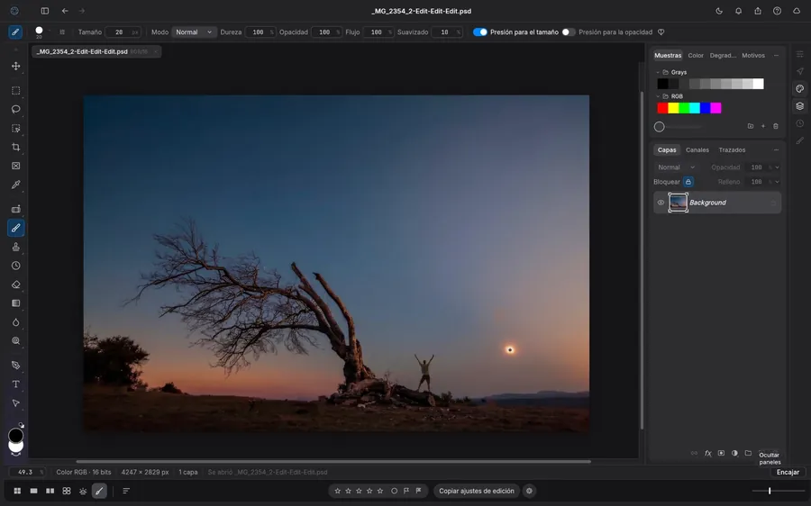Viewport: 811px width, 506px height.
Task: Select the Clone Stamp tool
Action: (16, 247)
